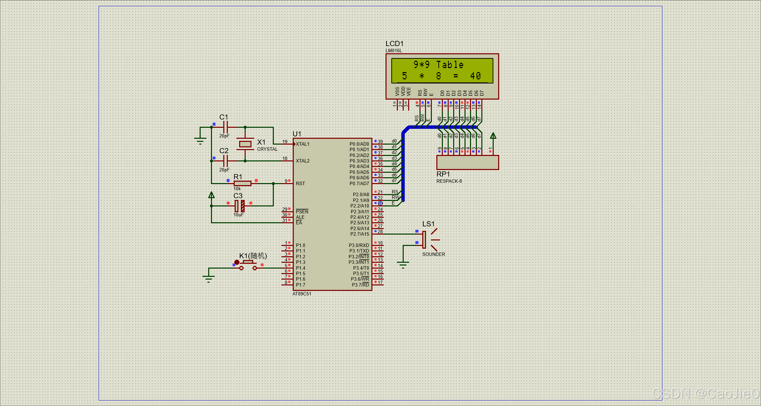Click the X1 crystal oscillator symbol
This screenshot has height=406, width=761.
pos(245,144)
